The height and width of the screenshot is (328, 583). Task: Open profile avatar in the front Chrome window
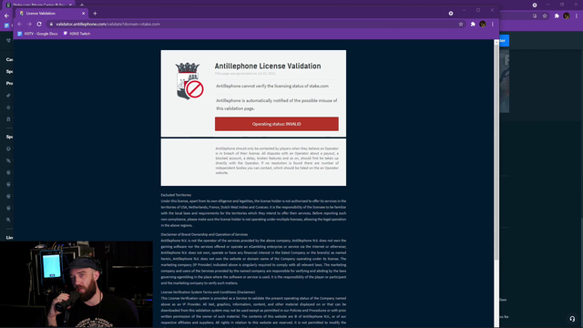tap(483, 25)
